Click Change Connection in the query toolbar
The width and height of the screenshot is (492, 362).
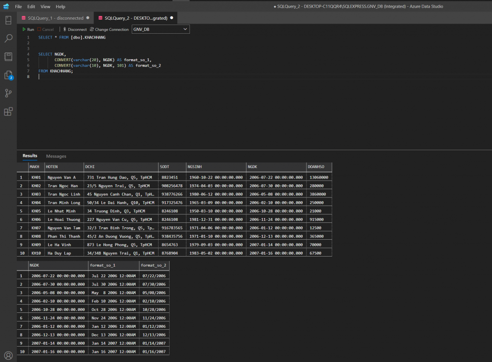[x=109, y=29]
